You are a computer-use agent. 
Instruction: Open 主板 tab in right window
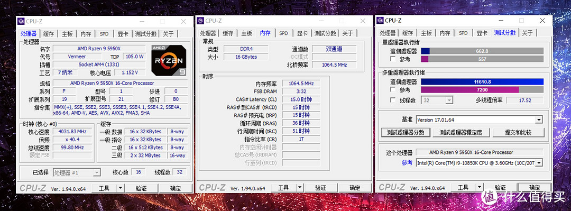(x=427, y=33)
